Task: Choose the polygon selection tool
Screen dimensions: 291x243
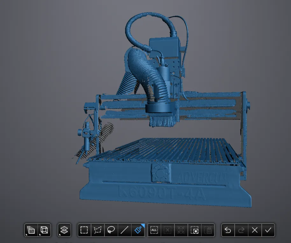Action: (x=97, y=230)
